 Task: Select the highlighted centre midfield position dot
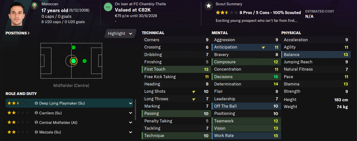(73, 61)
